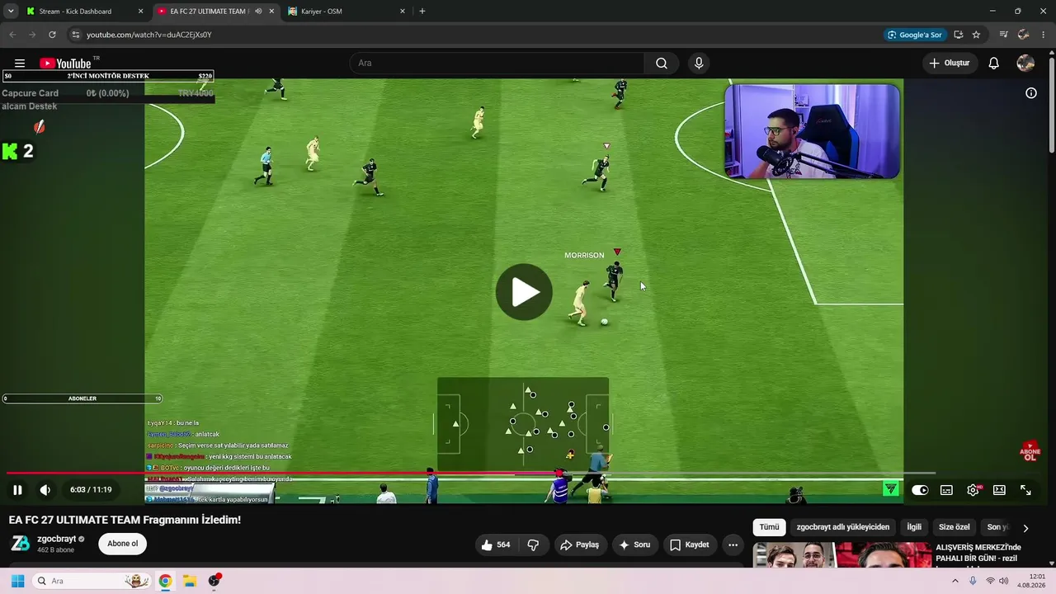Close the Kariyer - OSM tab
This screenshot has width=1056, height=594.
click(403, 12)
